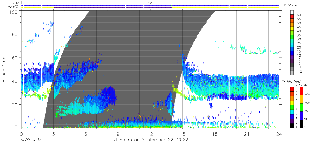The image size is (314, 145).
Task: Click the 'UT hours on September 22, 2022' title
Action: tap(150, 140)
